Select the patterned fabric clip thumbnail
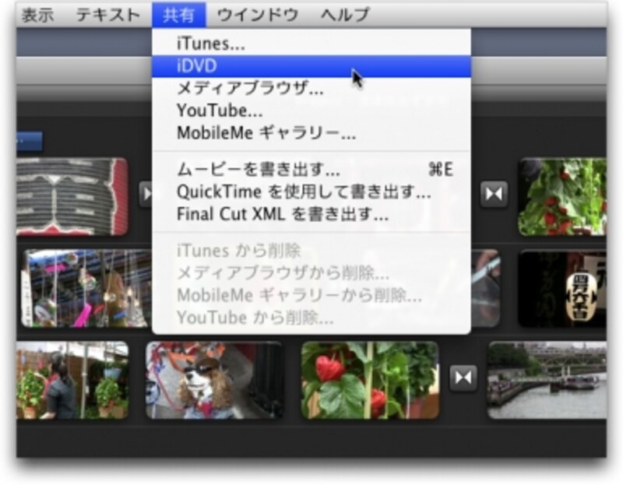The height and width of the screenshot is (485, 623). coord(72,197)
